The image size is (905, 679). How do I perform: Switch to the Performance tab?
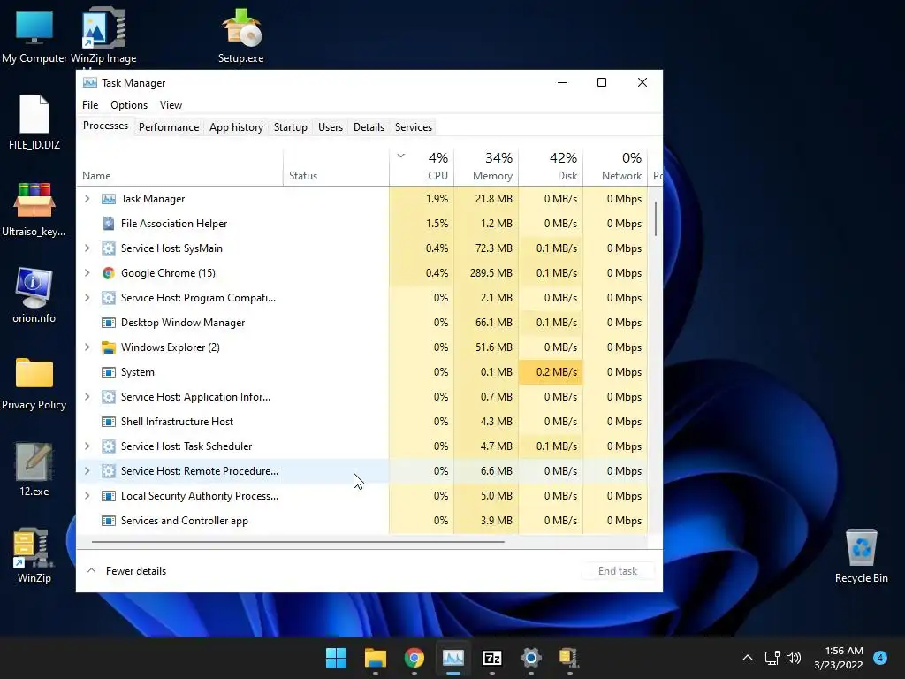tap(169, 127)
